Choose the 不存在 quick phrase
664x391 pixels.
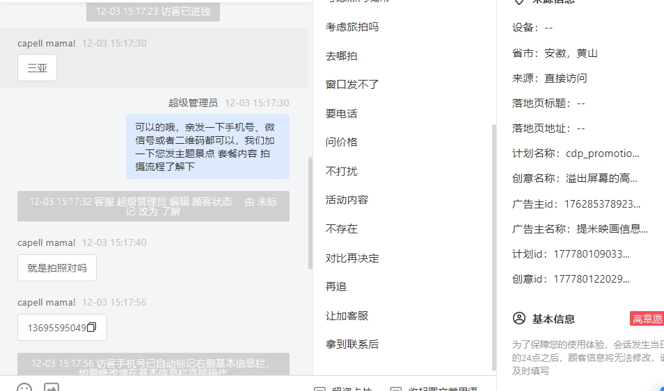click(x=341, y=228)
